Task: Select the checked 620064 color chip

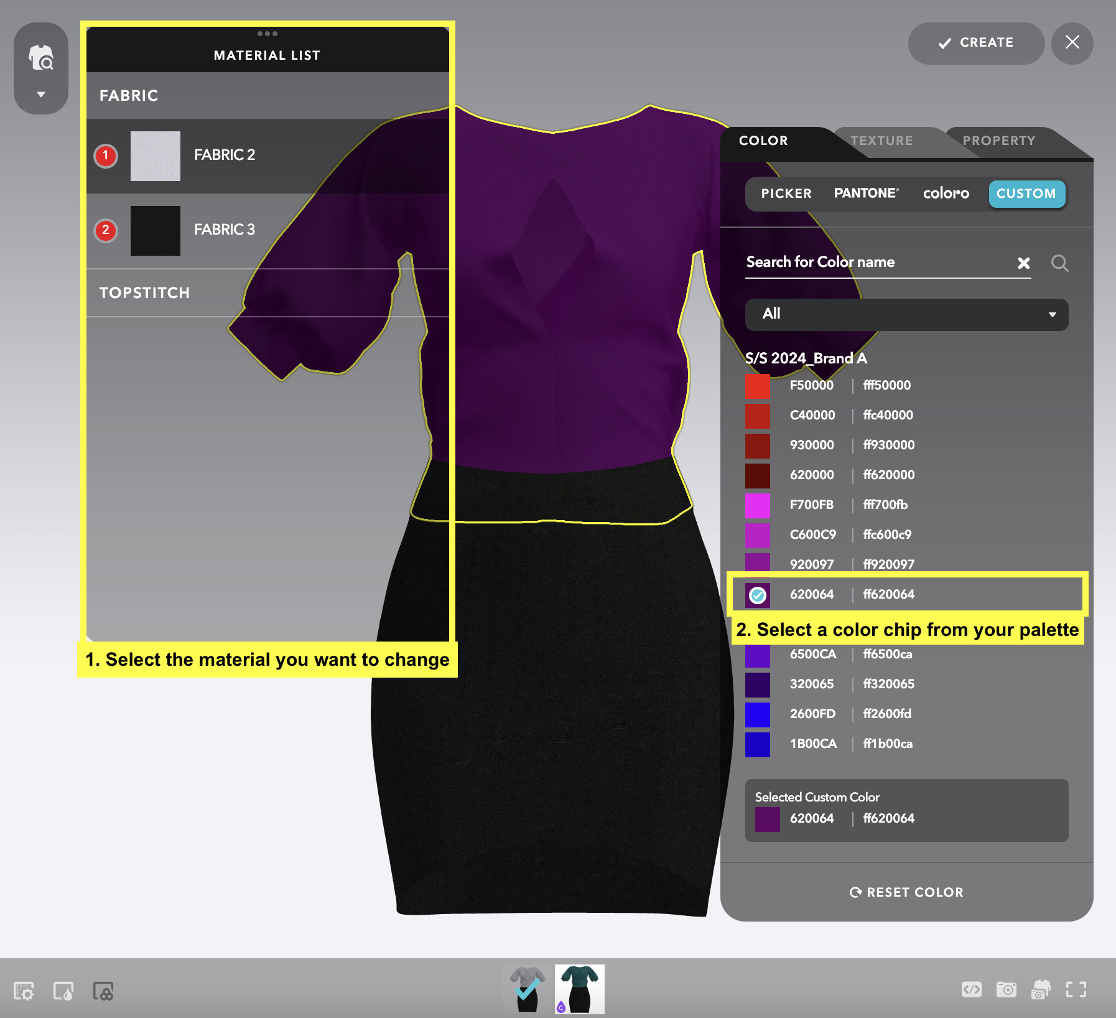Action: [x=757, y=595]
